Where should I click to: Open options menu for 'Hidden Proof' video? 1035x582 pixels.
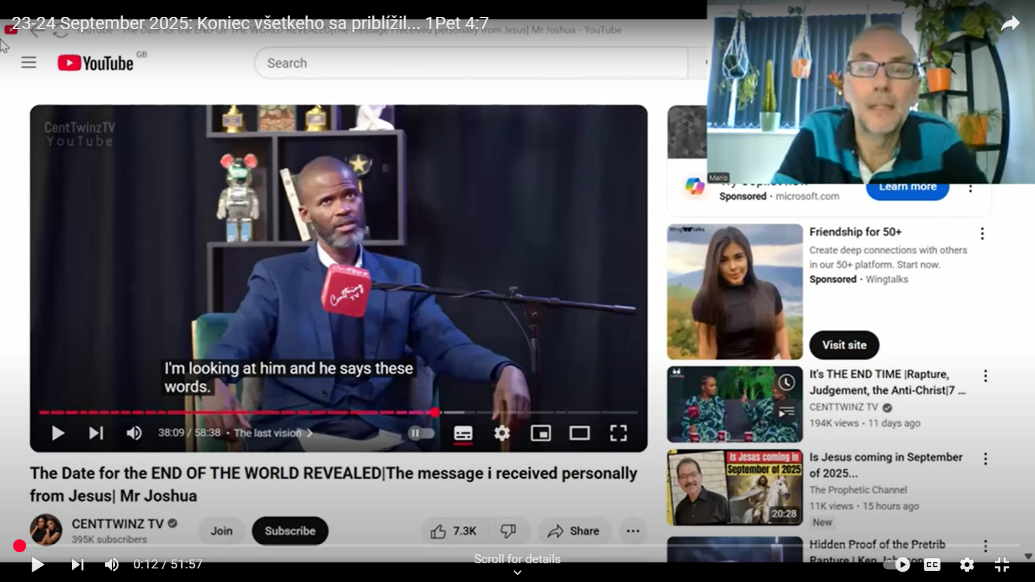(985, 546)
